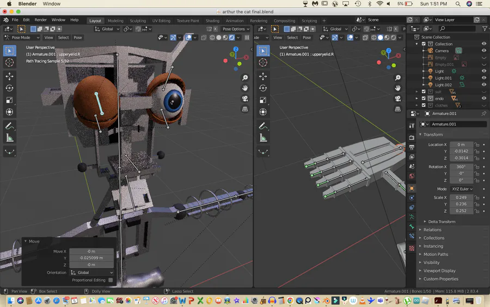Open the Render menu
This screenshot has width=490, height=307.
pyautogui.click(x=41, y=20)
